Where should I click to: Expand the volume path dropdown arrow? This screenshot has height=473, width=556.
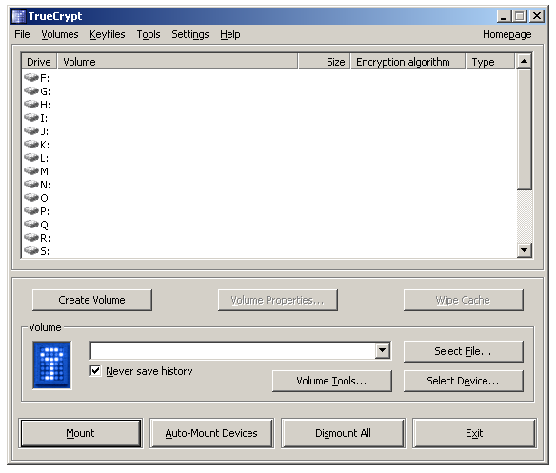point(383,350)
